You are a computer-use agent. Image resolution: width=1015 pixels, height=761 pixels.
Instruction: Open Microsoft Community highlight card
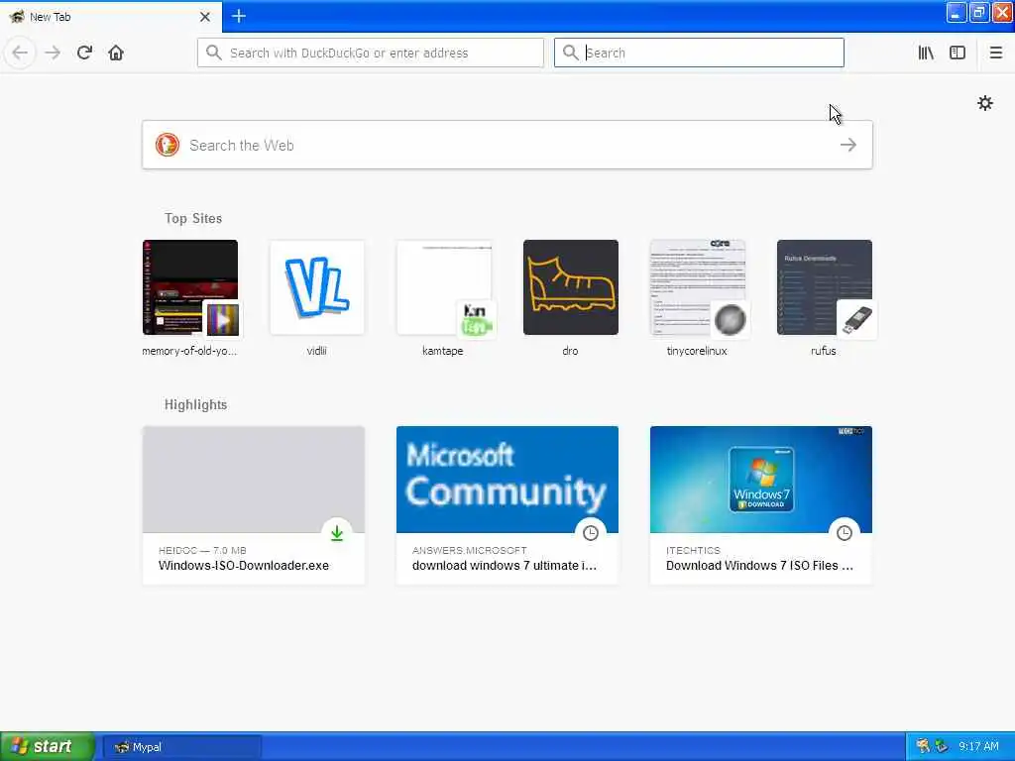coord(507,505)
